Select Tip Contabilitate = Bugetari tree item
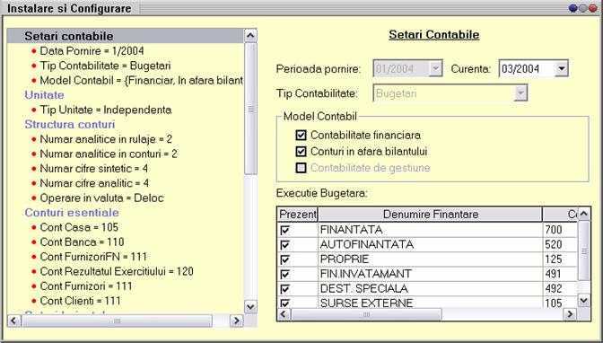The image size is (603, 343). [105, 66]
